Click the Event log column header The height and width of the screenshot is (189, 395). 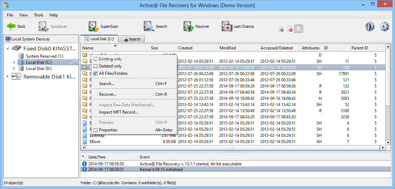264,157
